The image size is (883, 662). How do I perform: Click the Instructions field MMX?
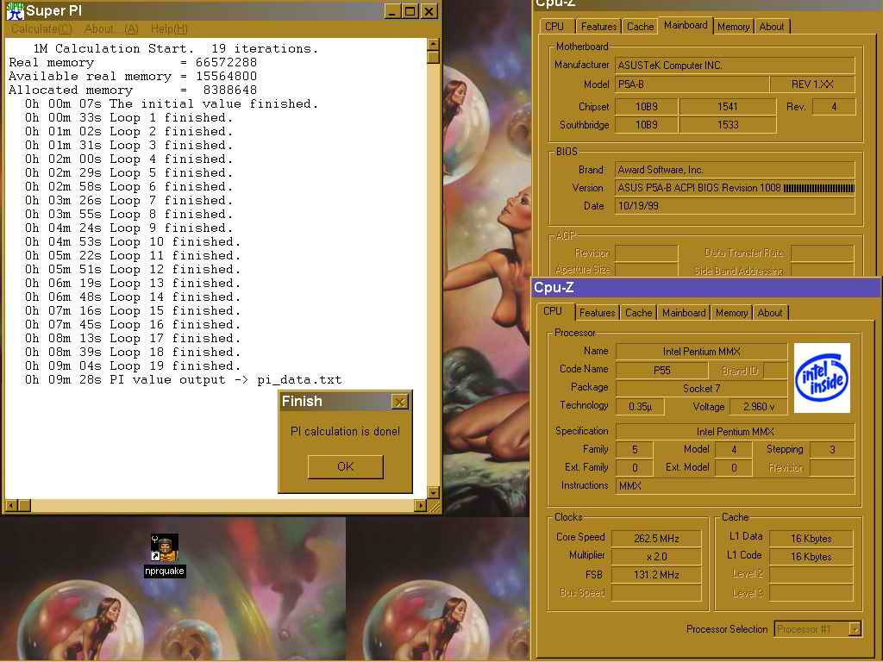(735, 485)
